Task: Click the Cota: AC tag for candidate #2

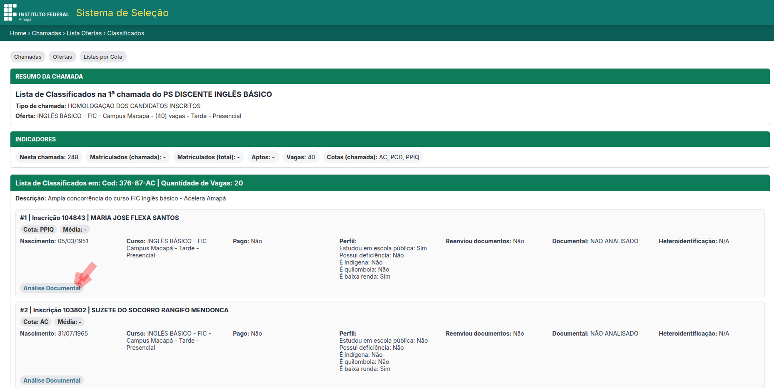Action: coord(36,322)
